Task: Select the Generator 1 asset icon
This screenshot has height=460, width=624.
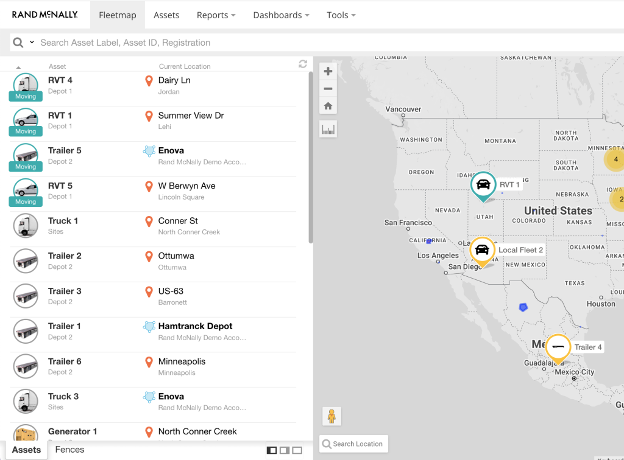Action: tap(26, 433)
